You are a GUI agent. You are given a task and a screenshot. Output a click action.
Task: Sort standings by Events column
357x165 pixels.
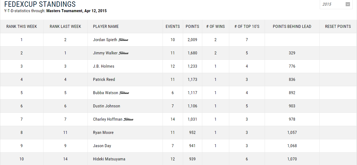[x=173, y=27]
